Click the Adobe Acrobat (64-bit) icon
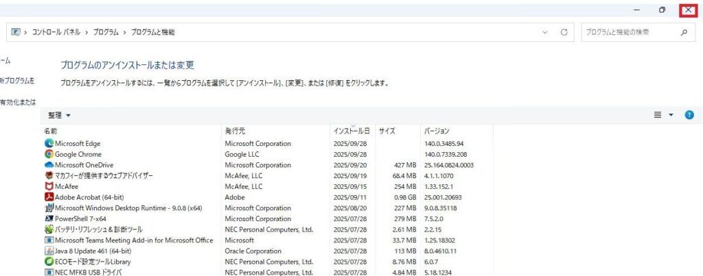This screenshot has width=703, height=276. click(49, 197)
